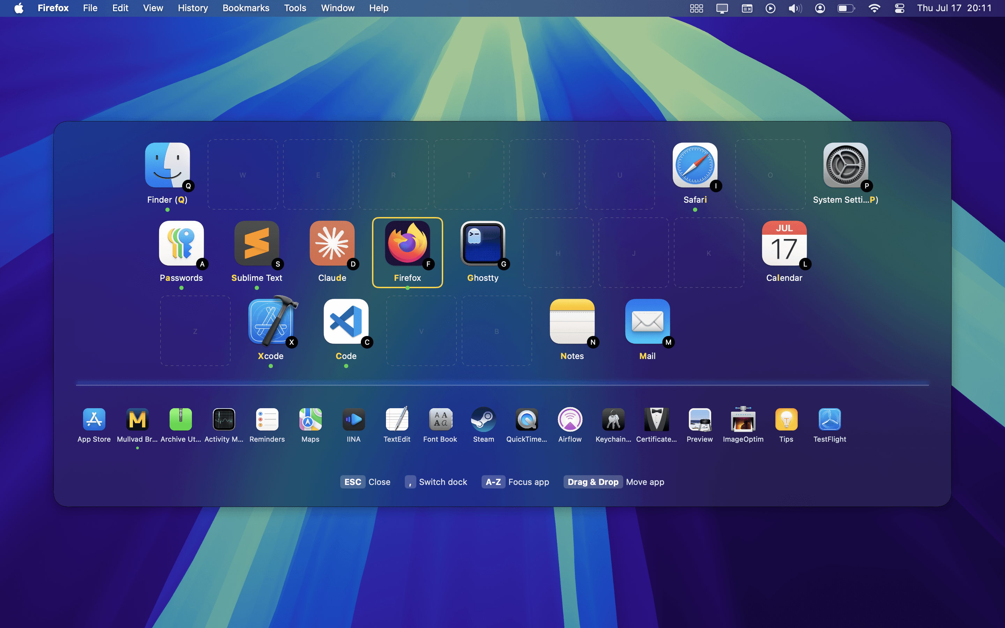The height and width of the screenshot is (628, 1005).
Task: Open the Ghostty terminal app icon
Action: (483, 244)
